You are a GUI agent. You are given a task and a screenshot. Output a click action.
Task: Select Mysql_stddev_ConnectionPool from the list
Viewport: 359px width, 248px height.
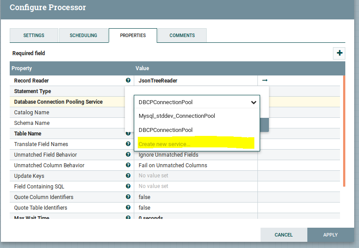click(177, 116)
